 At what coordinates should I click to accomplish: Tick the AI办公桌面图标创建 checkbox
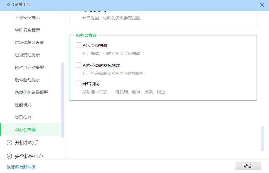tap(78, 65)
